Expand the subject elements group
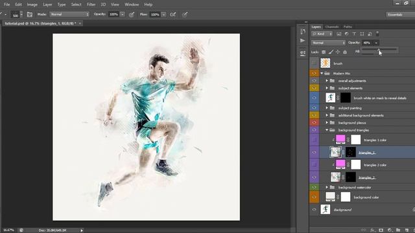The height and width of the screenshot is (233, 415). click(327, 88)
